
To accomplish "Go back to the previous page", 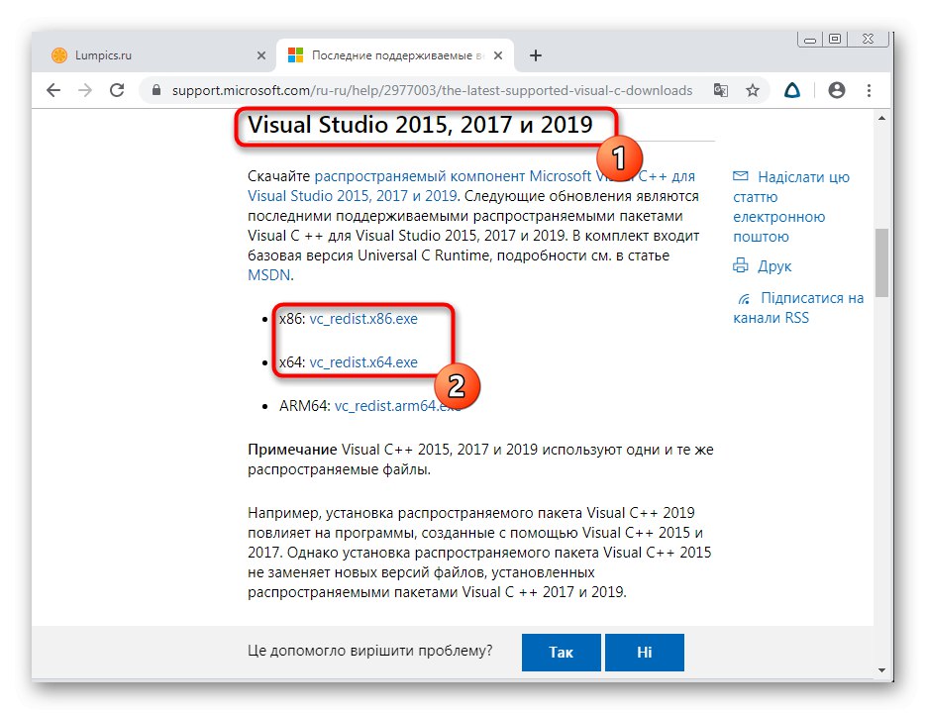I will [53, 90].
